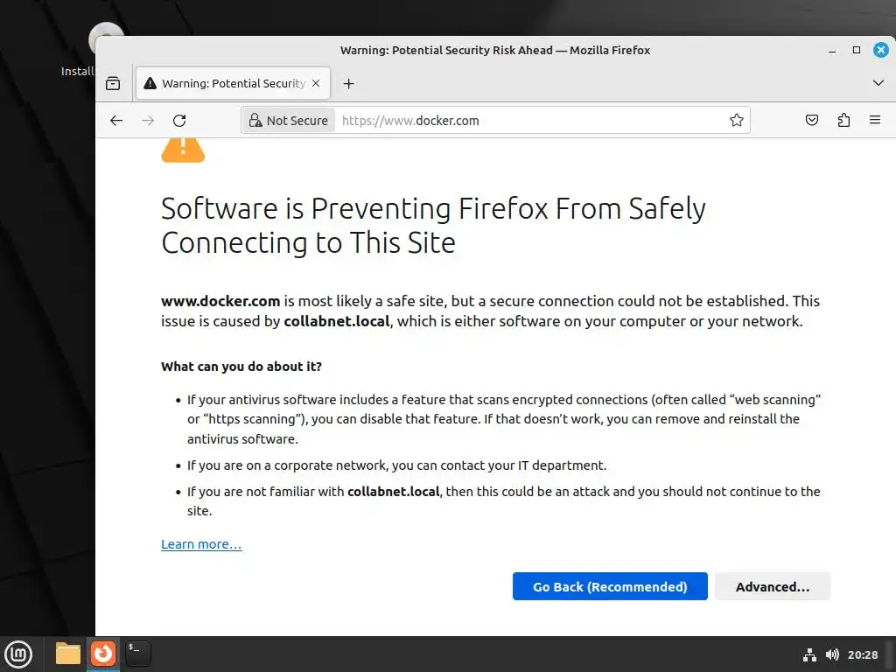
Task: Click Go Back (Recommended) button
Action: (610, 587)
